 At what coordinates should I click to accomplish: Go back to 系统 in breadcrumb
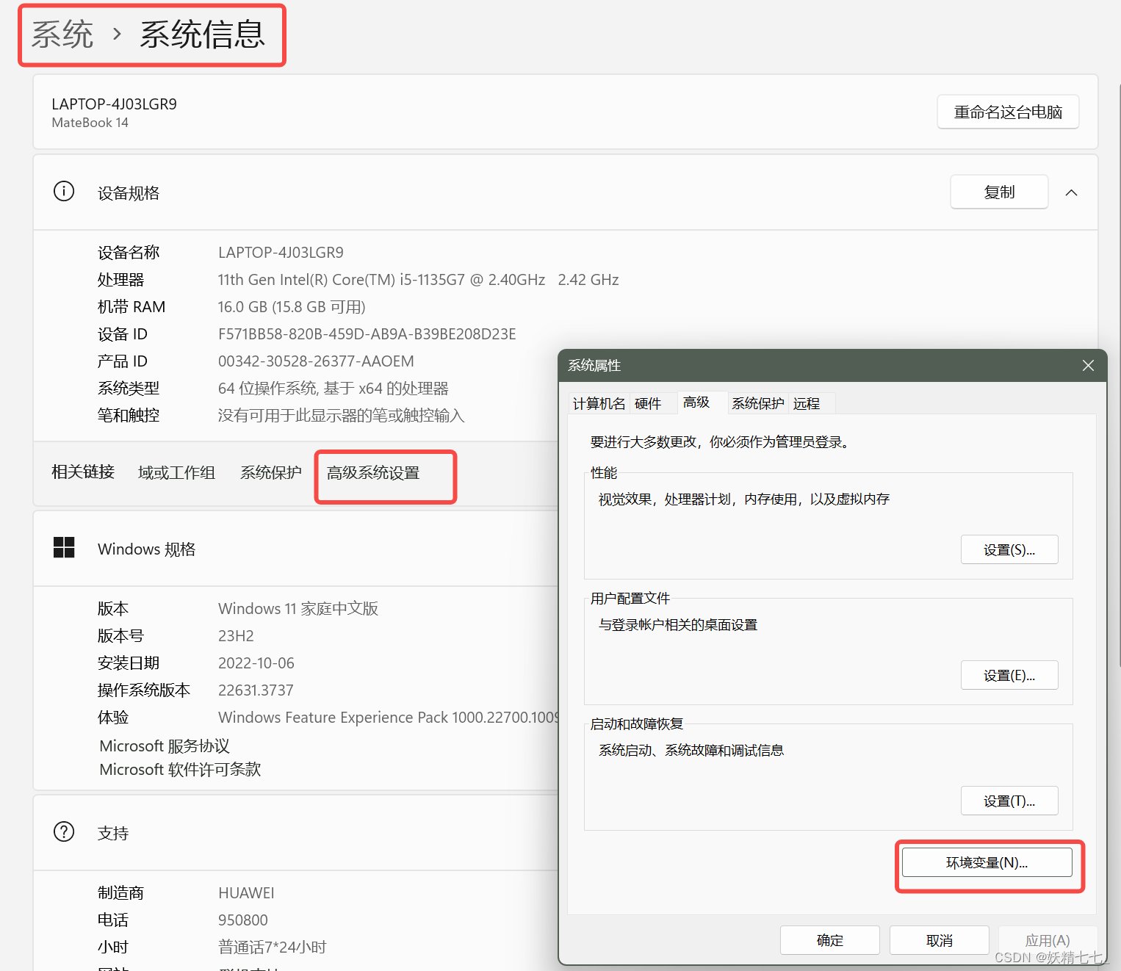coord(62,34)
